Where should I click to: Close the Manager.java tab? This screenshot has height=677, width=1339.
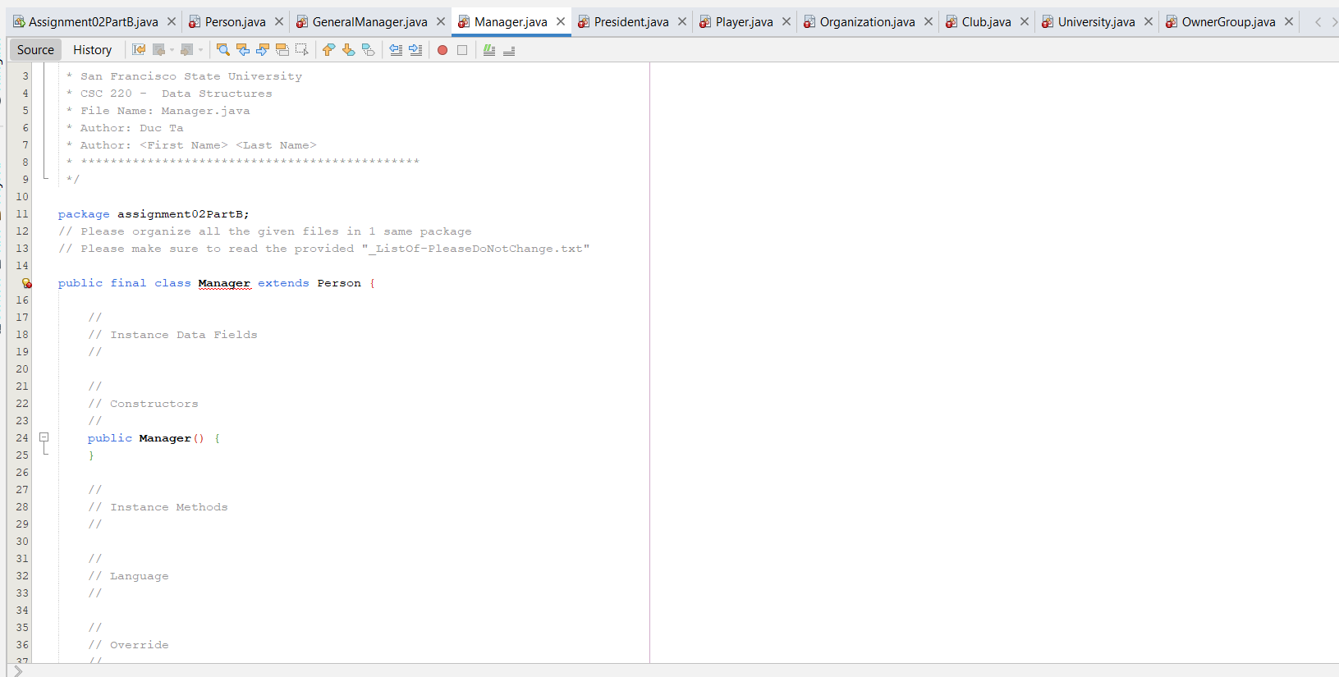(x=561, y=22)
